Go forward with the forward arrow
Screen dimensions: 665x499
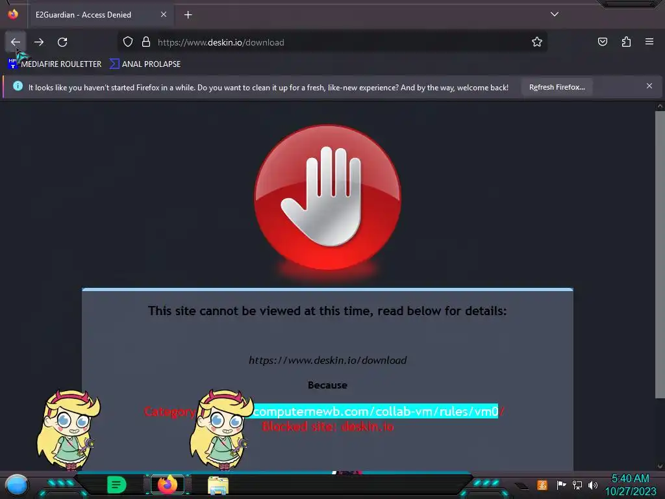(x=39, y=42)
